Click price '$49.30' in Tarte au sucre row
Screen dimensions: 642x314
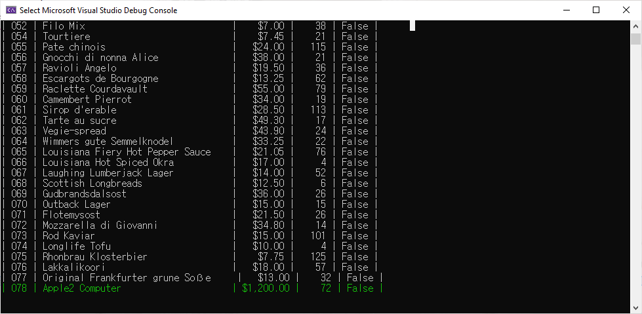click(x=269, y=121)
